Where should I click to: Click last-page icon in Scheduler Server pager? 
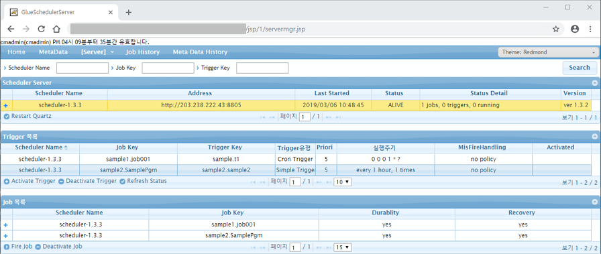(x=339, y=117)
